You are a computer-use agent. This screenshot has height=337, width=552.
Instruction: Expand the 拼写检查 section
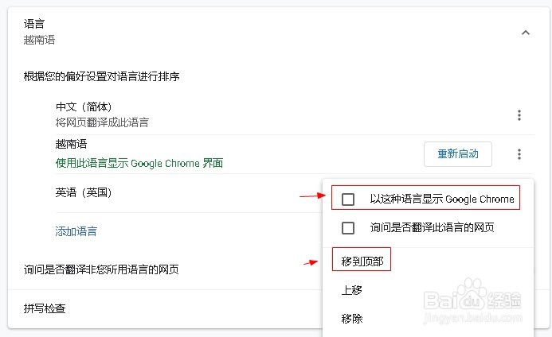[45, 308]
